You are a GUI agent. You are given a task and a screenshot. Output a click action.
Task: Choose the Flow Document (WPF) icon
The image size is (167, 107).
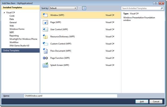tap(45, 51)
